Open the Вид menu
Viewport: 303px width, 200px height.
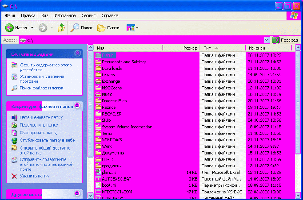tap(45, 15)
